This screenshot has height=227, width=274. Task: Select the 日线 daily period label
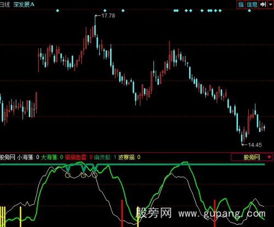[x=5, y=4]
